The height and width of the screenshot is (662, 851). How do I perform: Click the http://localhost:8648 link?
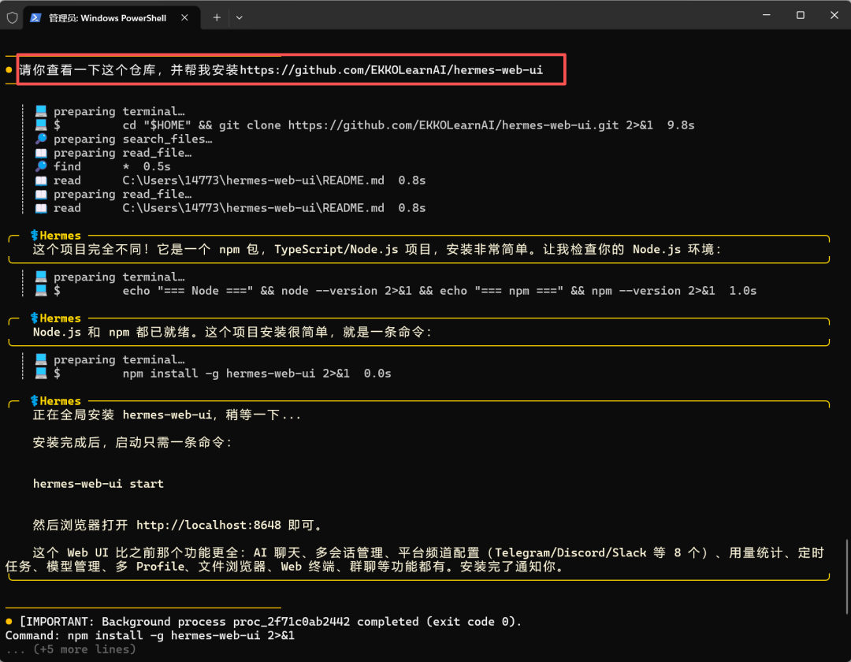[x=208, y=525]
